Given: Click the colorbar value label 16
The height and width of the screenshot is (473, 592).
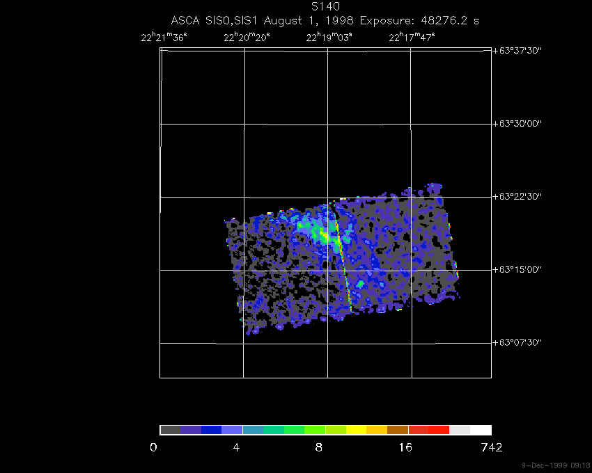Looking at the screenshot, I should pyautogui.click(x=405, y=448).
